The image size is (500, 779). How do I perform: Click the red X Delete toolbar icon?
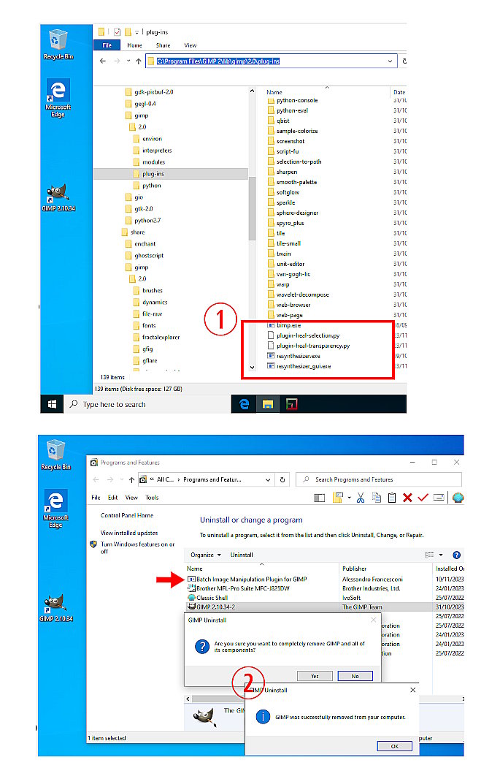407,498
